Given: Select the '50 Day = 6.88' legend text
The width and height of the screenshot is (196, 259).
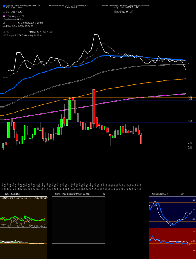Looking at the screenshot, I should click(x=15, y=12).
